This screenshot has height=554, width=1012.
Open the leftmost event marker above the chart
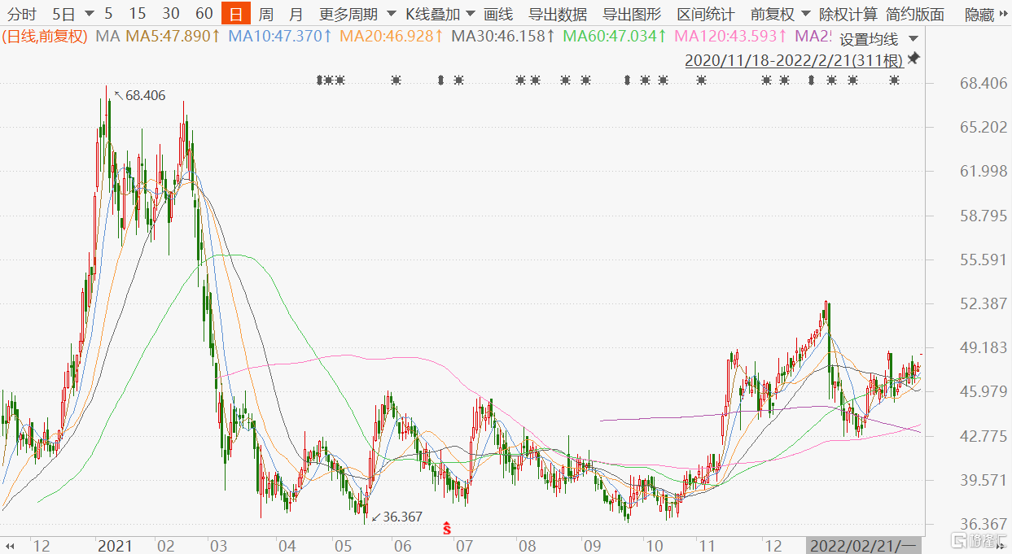click(x=319, y=80)
